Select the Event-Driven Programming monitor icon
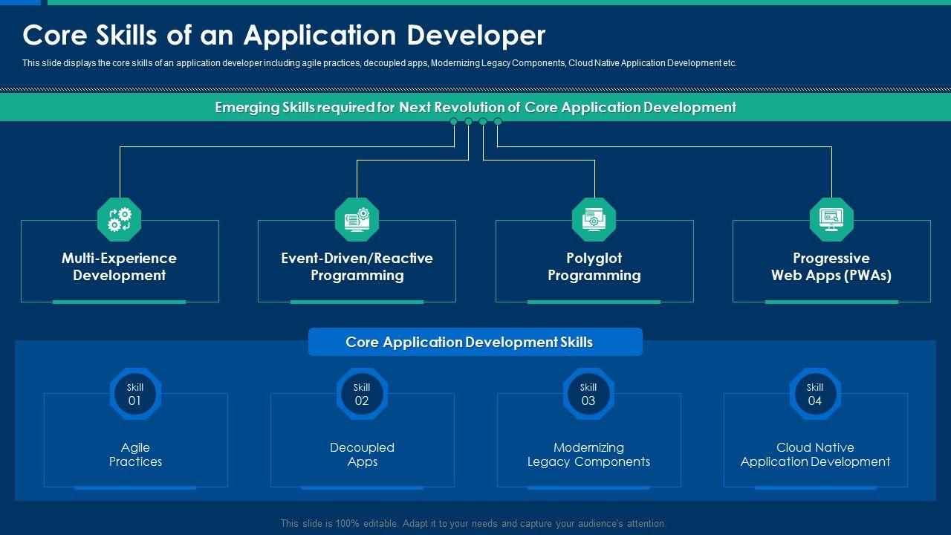This screenshot has height=535, width=951. click(x=357, y=219)
